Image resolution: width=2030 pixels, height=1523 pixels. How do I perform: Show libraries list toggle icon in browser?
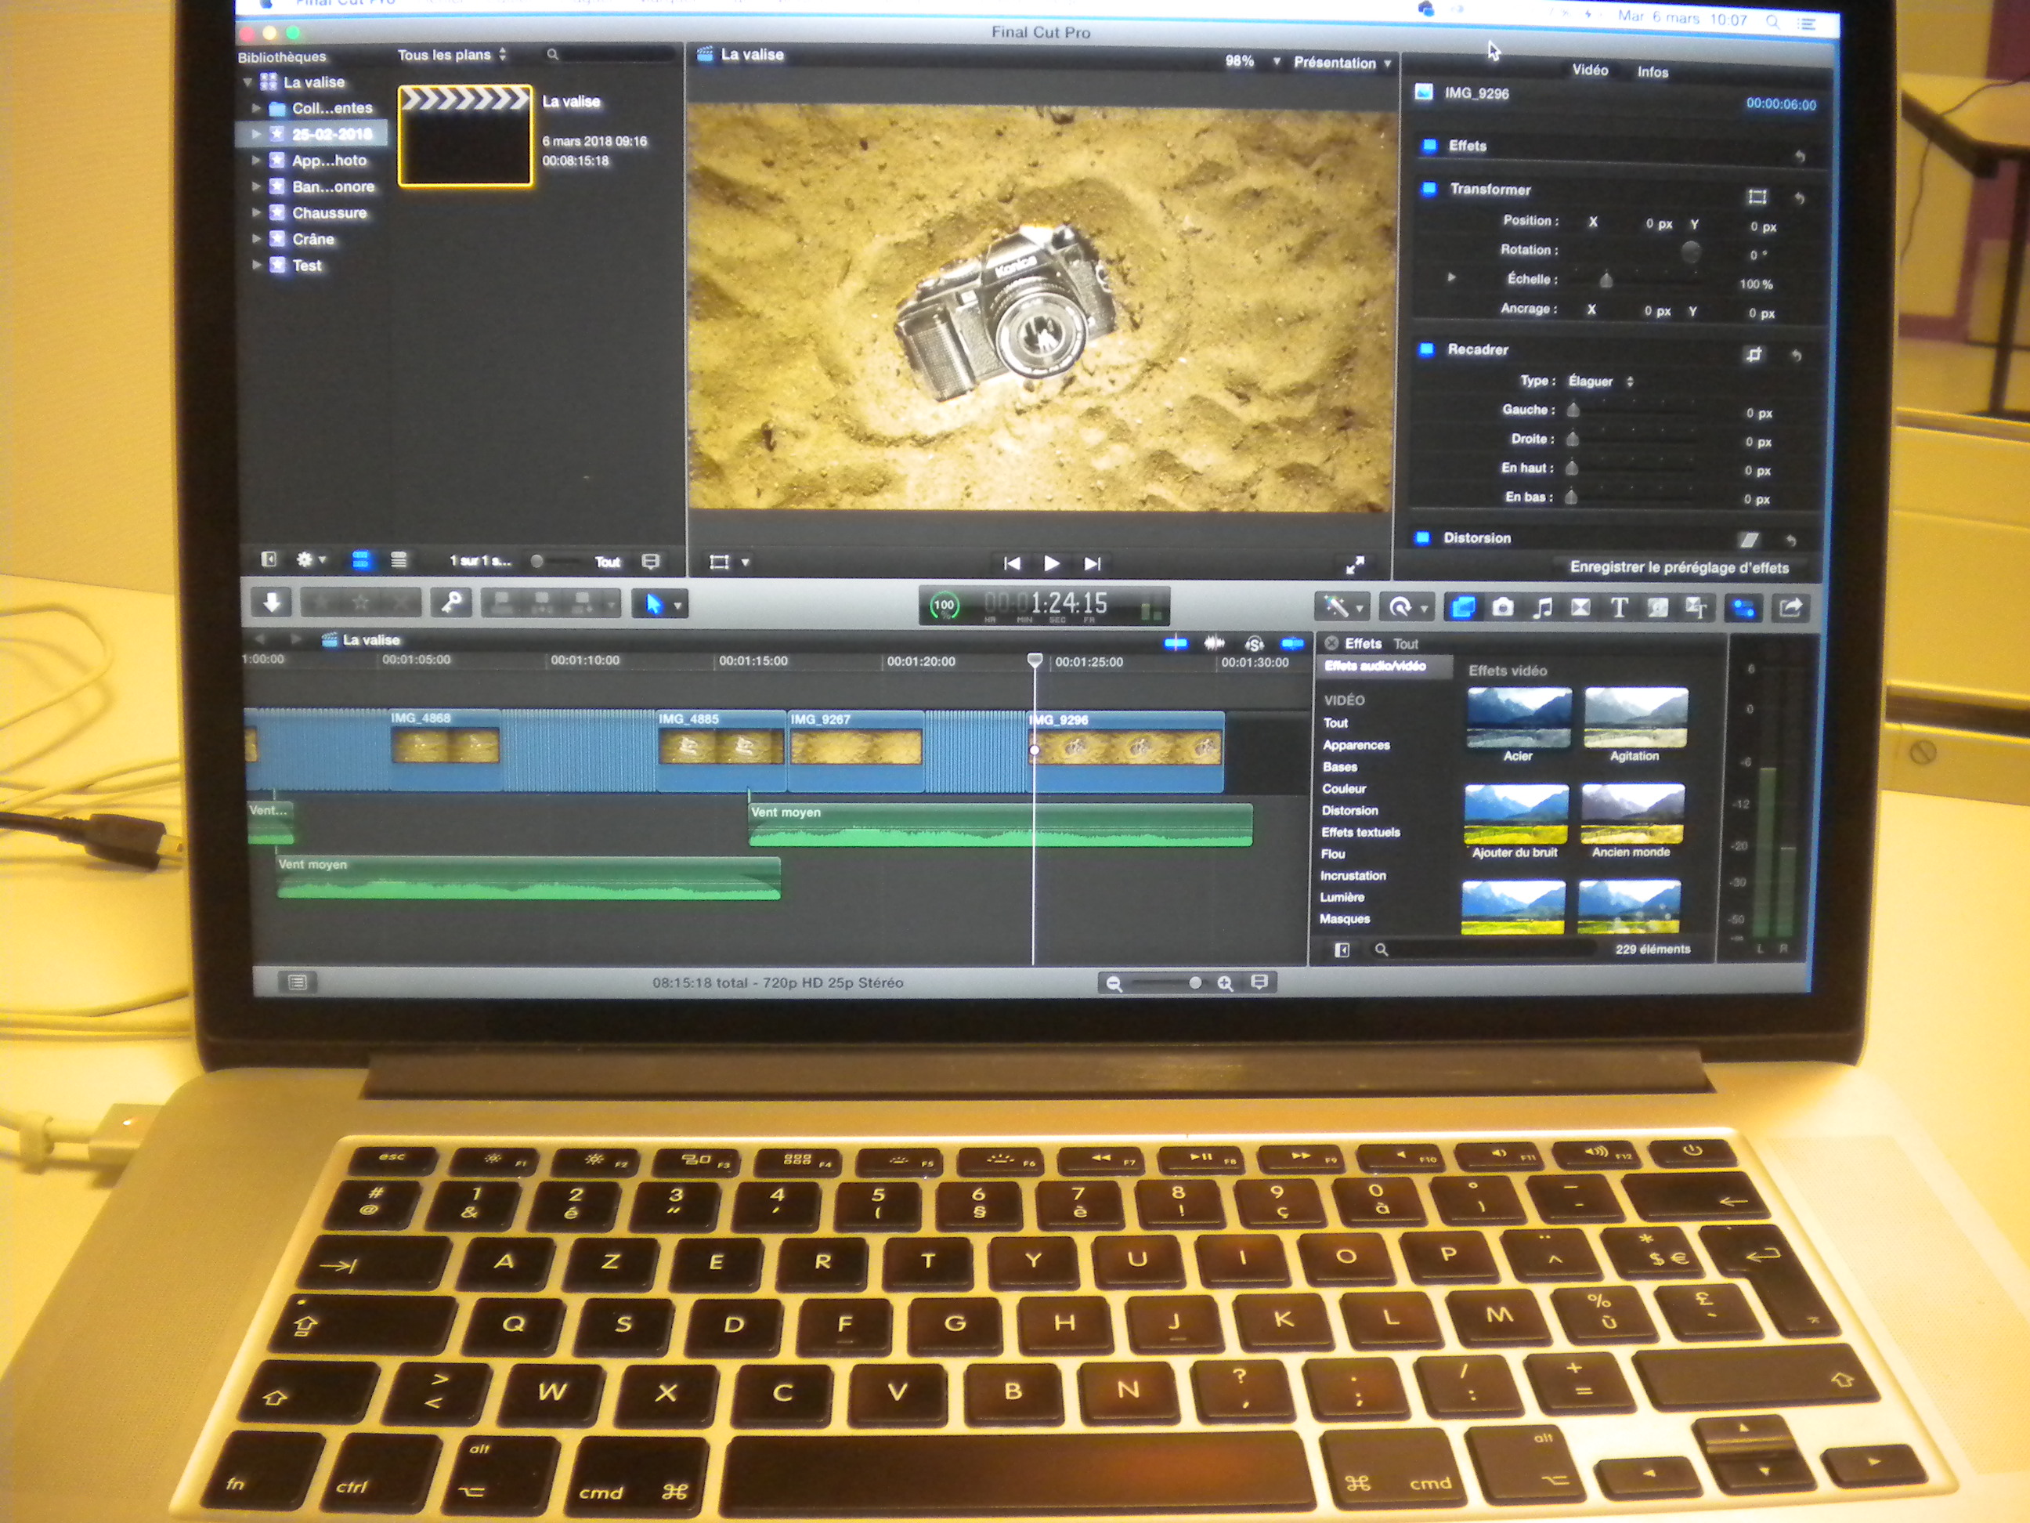(x=269, y=559)
